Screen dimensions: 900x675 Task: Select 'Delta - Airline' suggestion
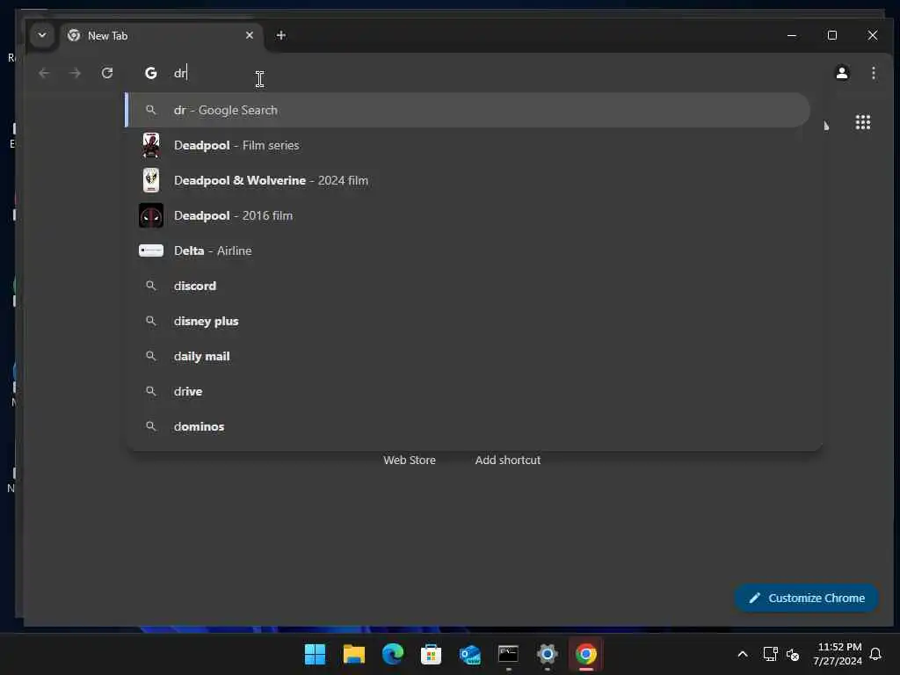tap(468, 250)
